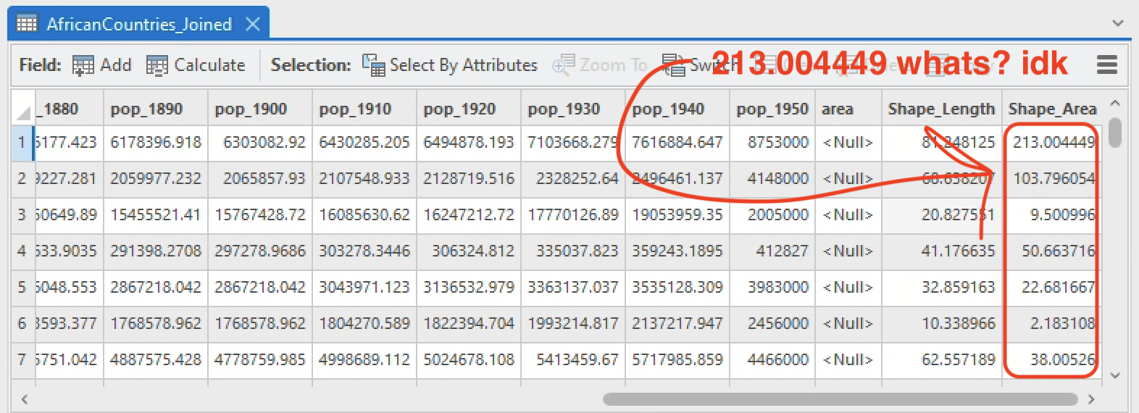Select row 4 via its row header
Image resolution: width=1139 pixels, height=413 pixels.
22,251
